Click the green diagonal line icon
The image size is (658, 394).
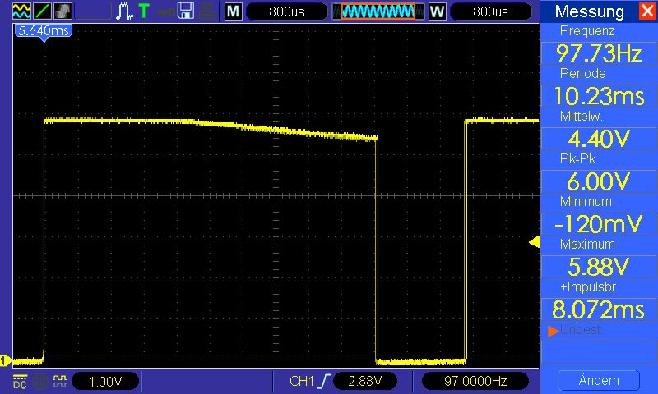43,11
